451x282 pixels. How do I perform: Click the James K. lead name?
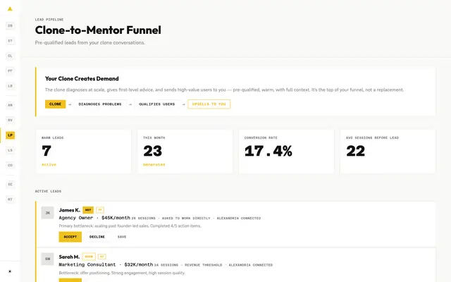click(x=69, y=210)
